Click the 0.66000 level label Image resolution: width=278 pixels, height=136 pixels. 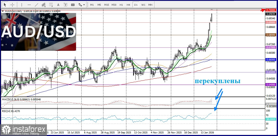click(x=270, y=60)
